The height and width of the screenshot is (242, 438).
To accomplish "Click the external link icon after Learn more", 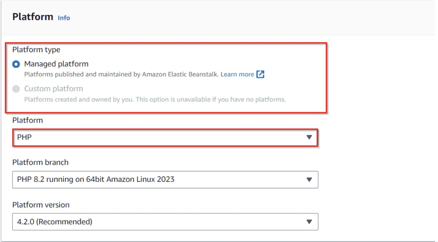I will point(260,75).
